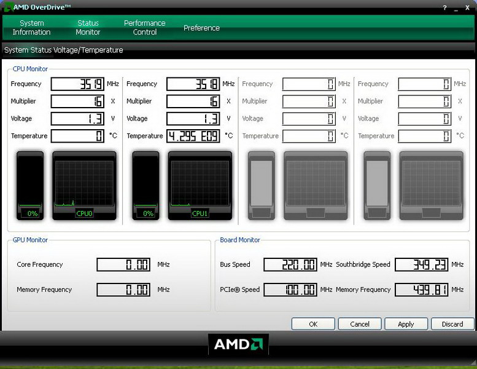Click the CPU0 frequency field showing 3519

pos(77,84)
